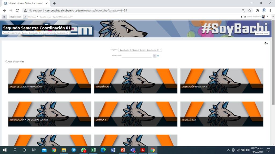The width and height of the screenshot is (275, 154).
Task: Toggle the side navigation hamburger menu
Action: click(4, 17)
